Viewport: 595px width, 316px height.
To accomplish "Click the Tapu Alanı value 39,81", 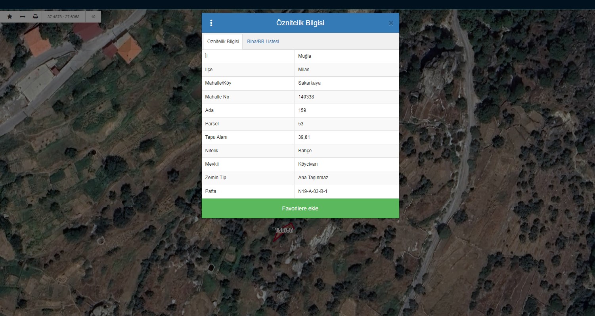I will coord(304,137).
